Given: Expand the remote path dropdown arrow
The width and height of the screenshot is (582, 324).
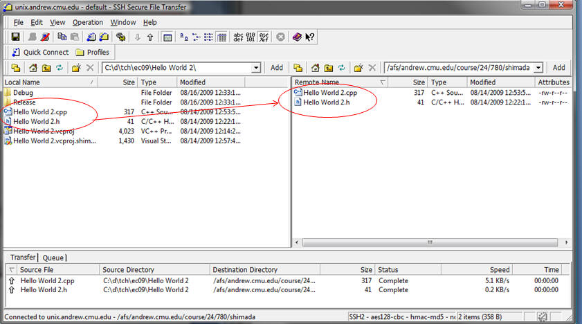Looking at the screenshot, I should [538, 68].
